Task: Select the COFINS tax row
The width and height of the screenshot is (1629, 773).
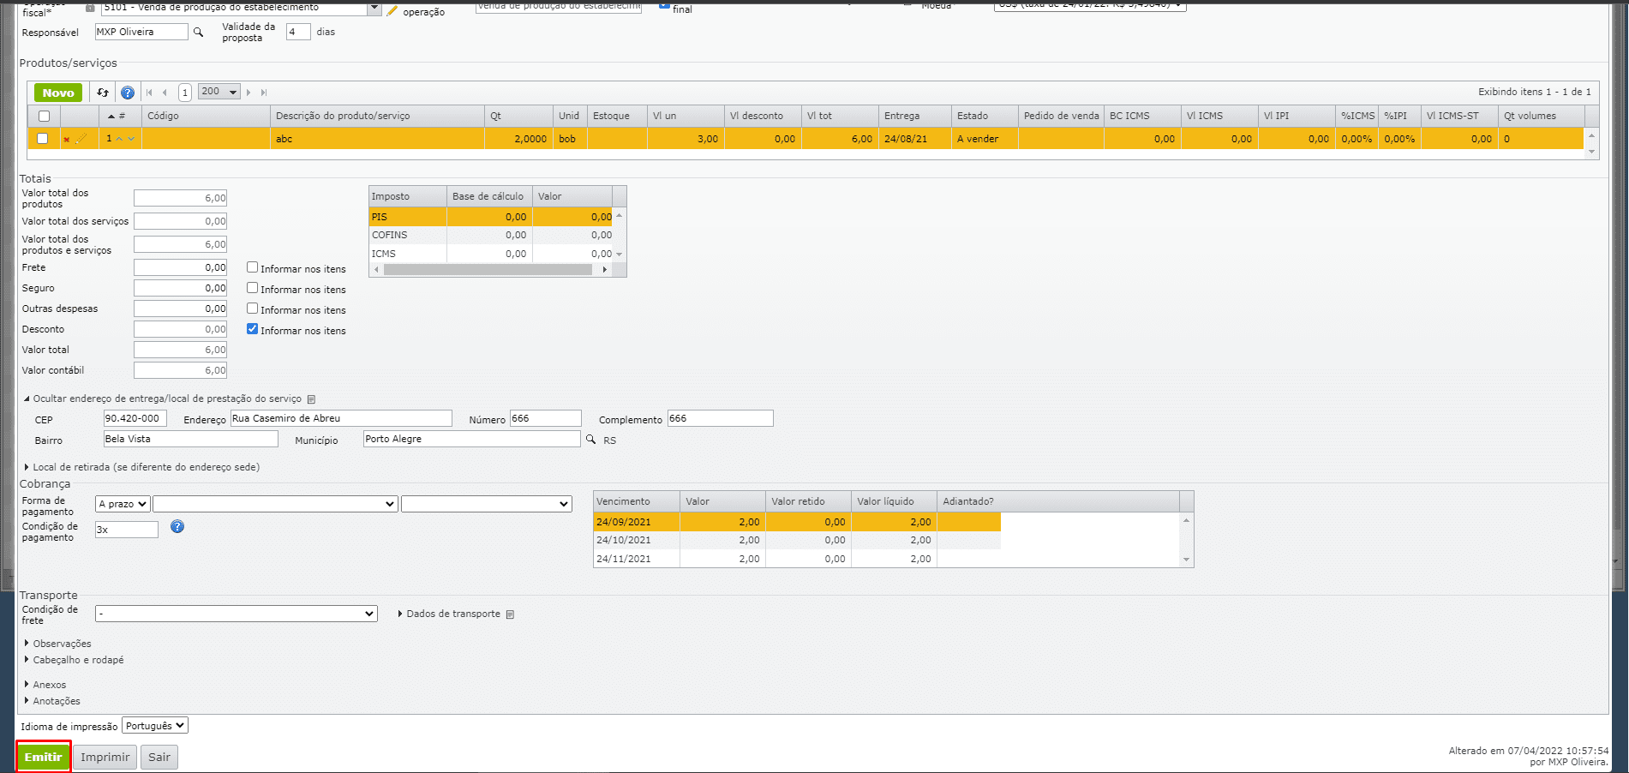Action: coord(493,235)
